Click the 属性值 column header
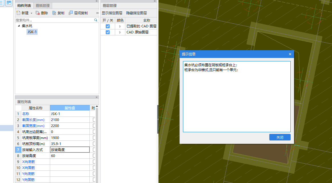The image size is (332, 183). (x=70, y=108)
